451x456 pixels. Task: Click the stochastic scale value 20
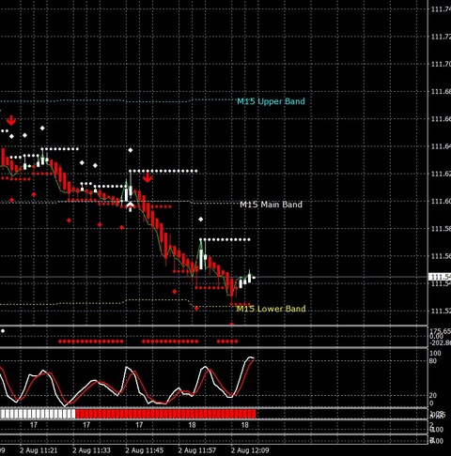coord(433,396)
